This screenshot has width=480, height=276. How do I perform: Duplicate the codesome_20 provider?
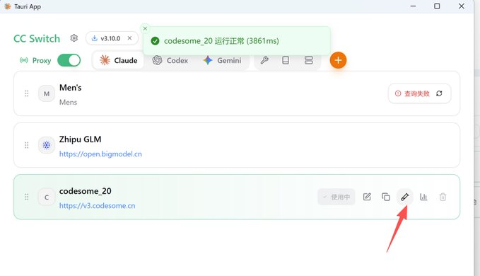pos(386,197)
